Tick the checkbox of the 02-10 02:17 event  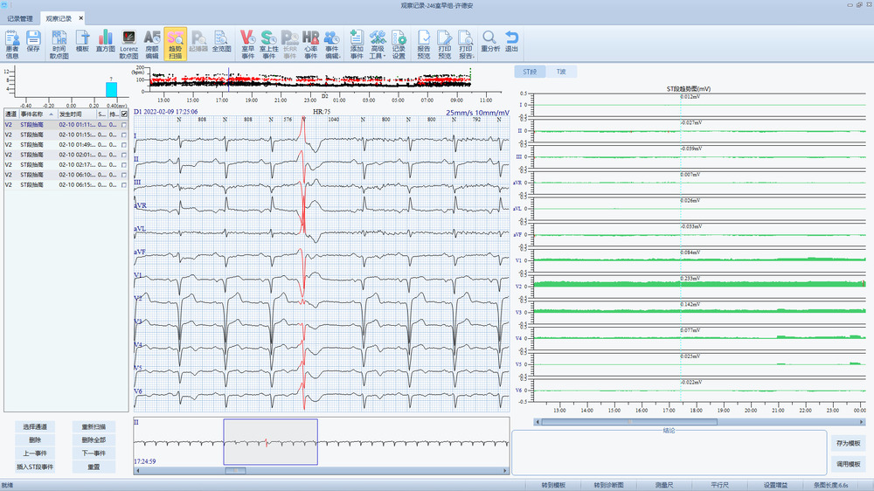pos(125,165)
